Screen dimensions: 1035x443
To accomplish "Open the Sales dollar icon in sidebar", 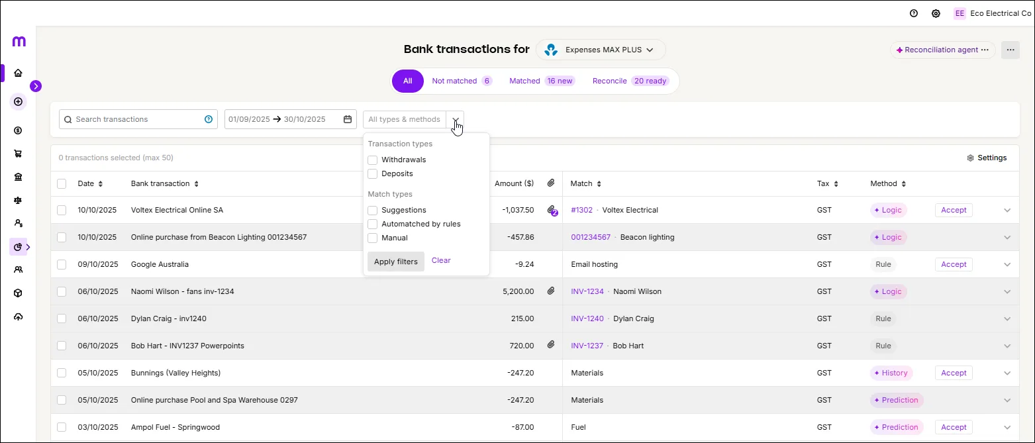I will [18, 130].
